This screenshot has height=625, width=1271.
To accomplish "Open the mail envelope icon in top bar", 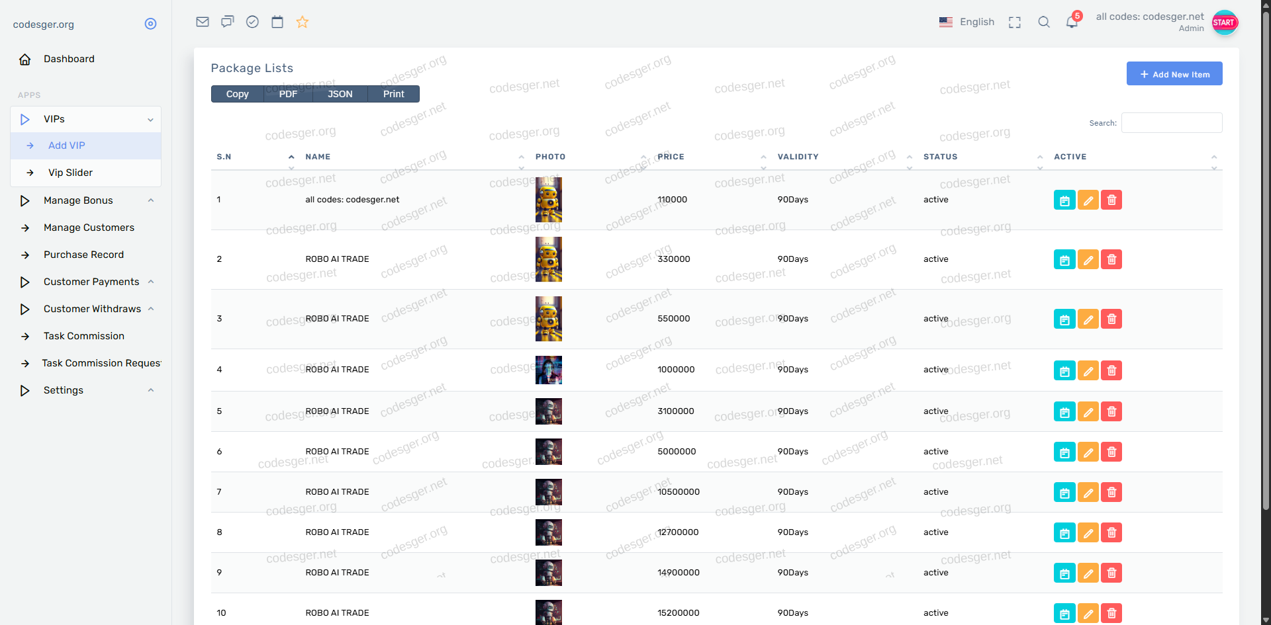I will (203, 22).
